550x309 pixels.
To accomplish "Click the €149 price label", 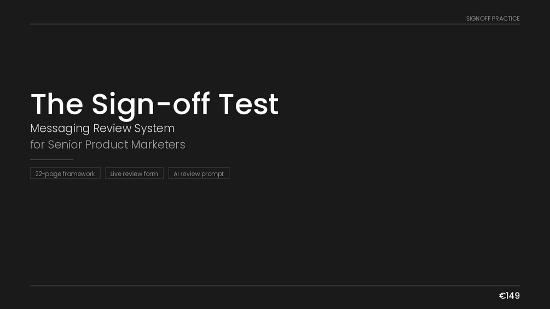I will click(510, 296).
